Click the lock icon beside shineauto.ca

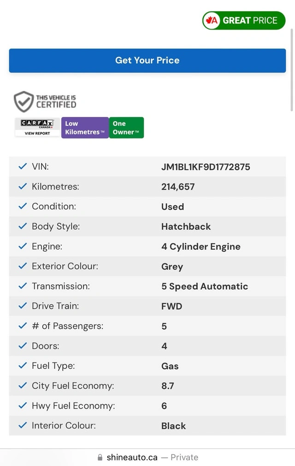tap(100, 458)
